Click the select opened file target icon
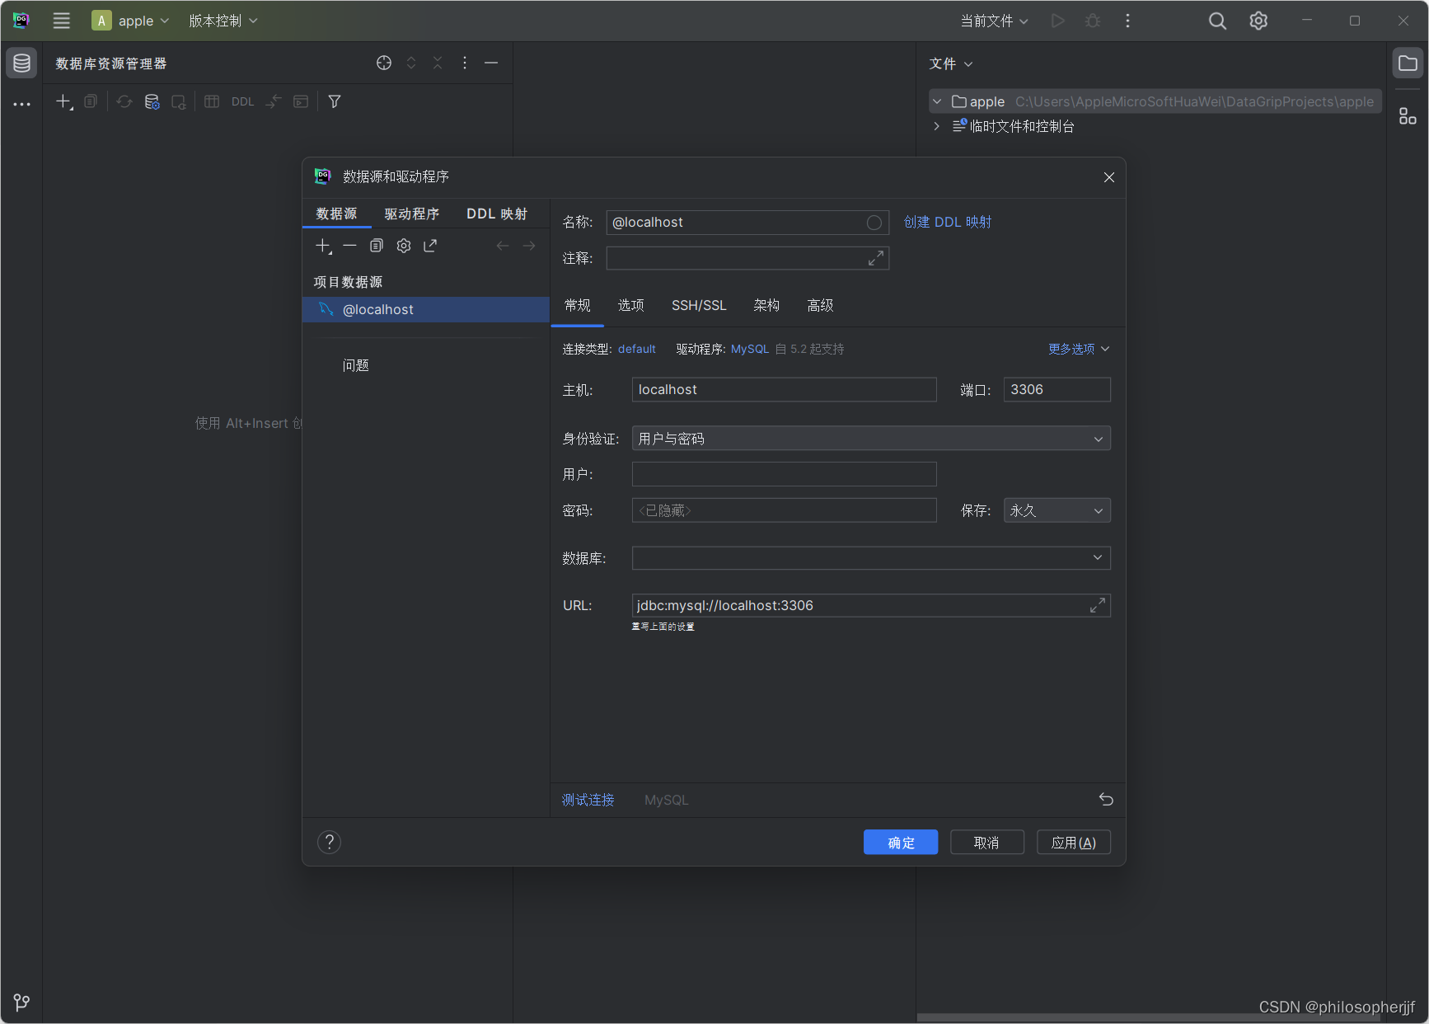The height and width of the screenshot is (1024, 1429). click(x=384, y=63)
